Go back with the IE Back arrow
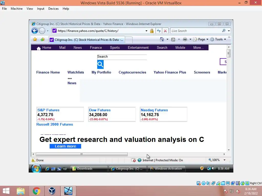Screen dimensions: 262x196 pos(35,31)
